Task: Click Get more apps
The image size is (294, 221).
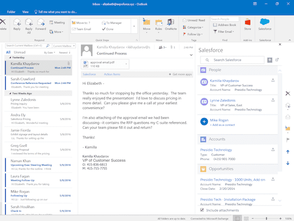Action: tap(180, 74)
